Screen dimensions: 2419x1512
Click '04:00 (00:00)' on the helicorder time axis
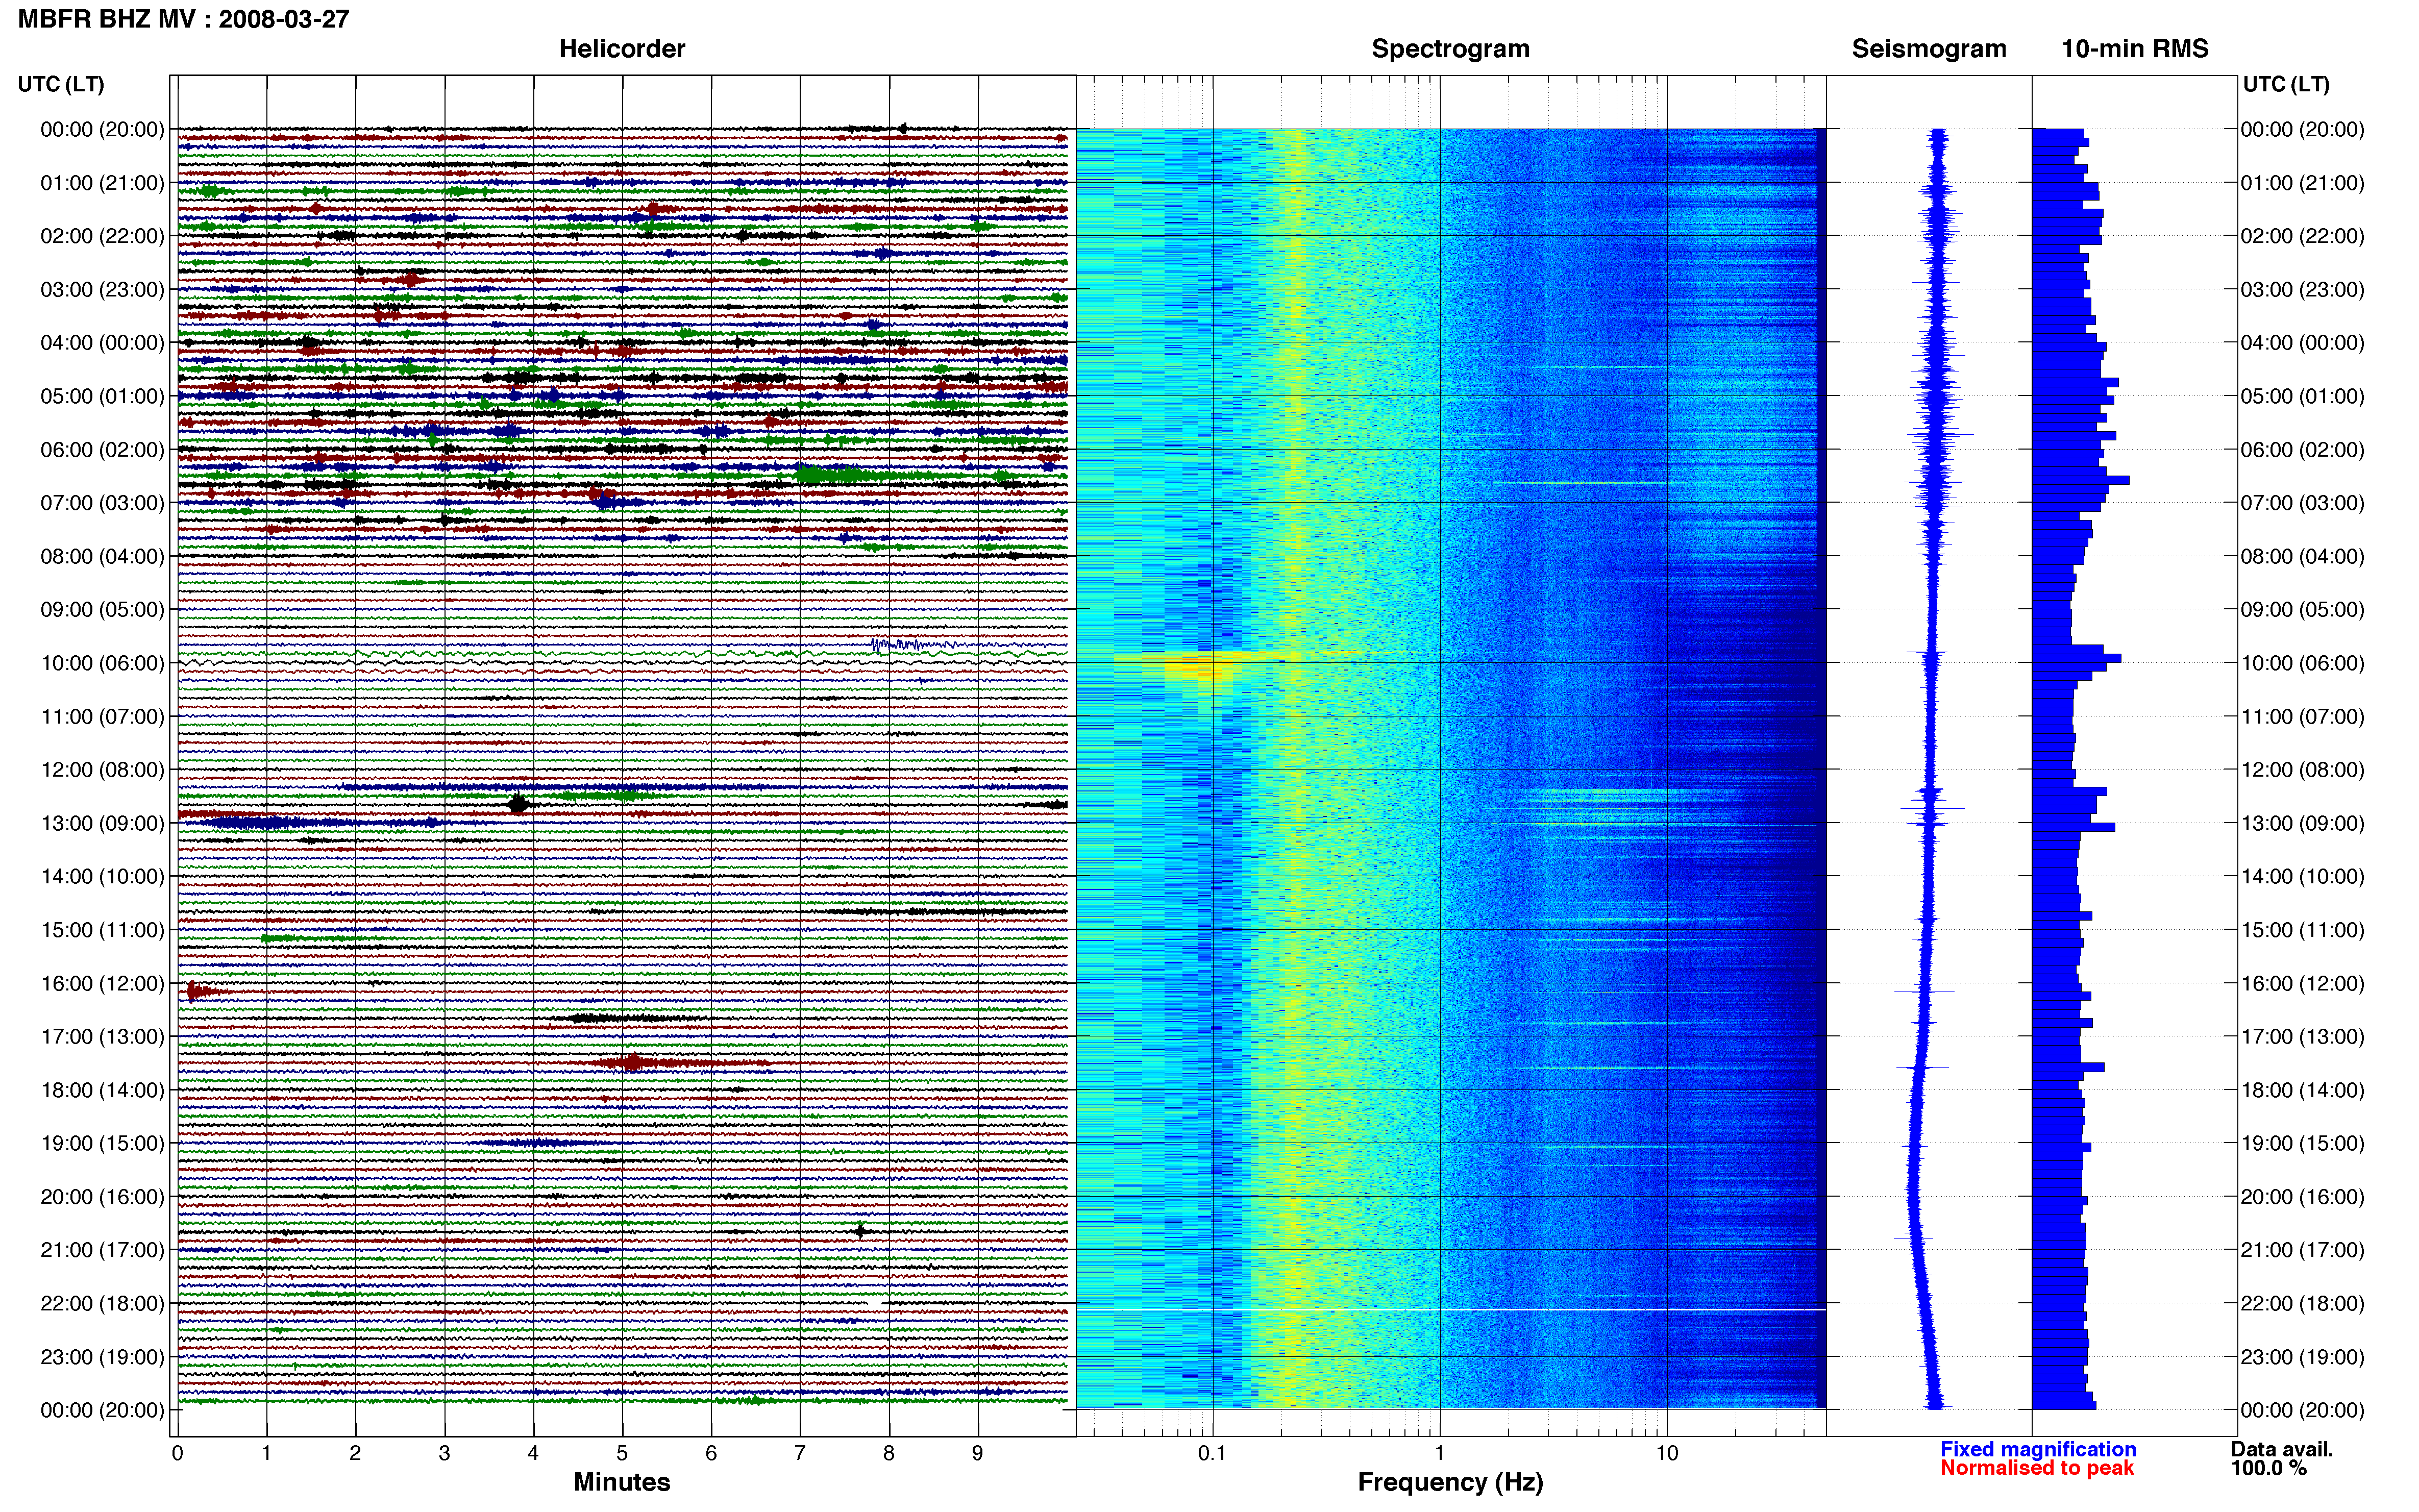click(x=102, y=343)
